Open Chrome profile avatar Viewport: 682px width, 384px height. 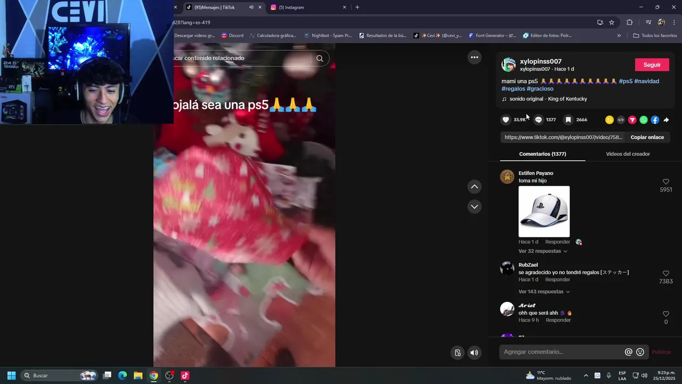click(x=661, y=22)
